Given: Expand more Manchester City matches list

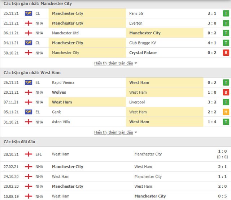Looking at the screenshot, I should pyautogui.click(x=113, y=63).
